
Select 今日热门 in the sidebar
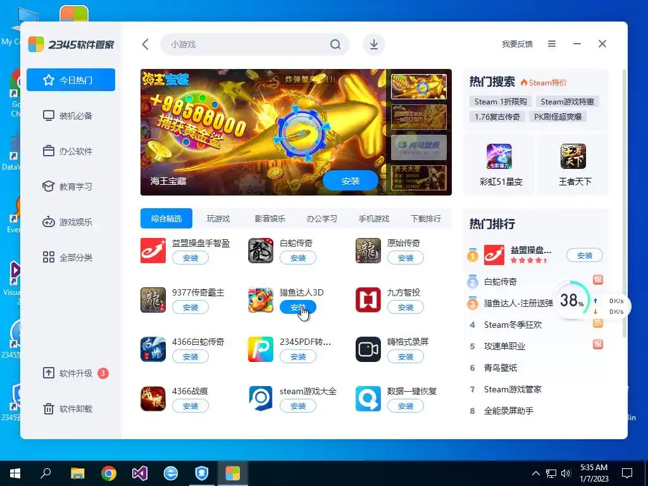(71, 80)
